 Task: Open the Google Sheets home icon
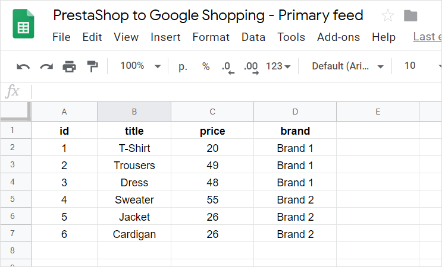[x=23, y=24]
